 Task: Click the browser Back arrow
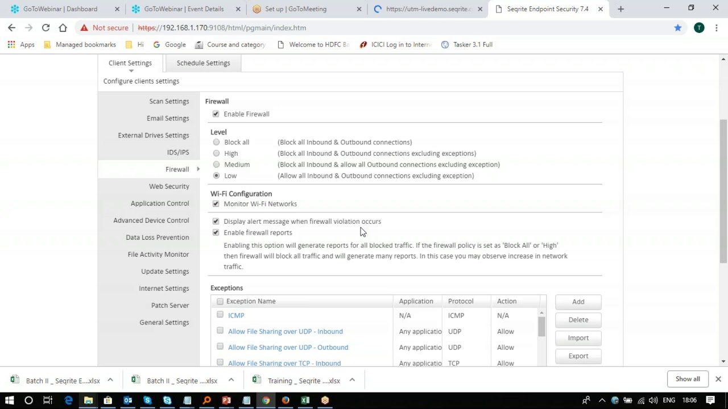click(x=11, y=28)
